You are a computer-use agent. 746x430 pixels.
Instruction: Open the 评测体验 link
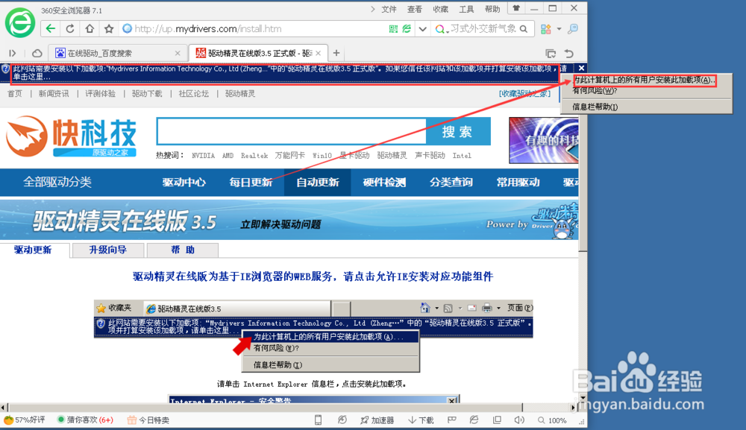(x=101, y=94)
